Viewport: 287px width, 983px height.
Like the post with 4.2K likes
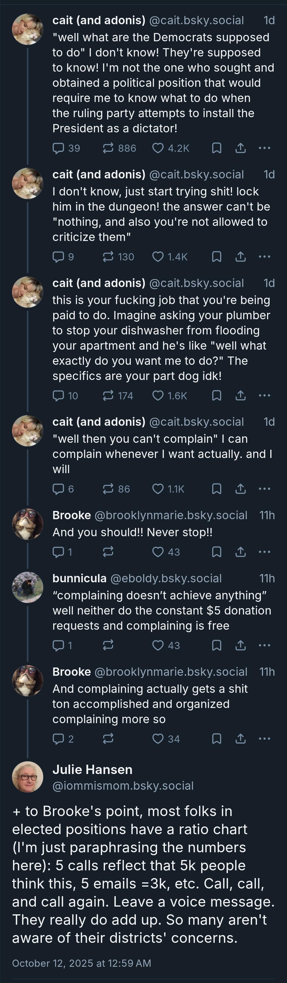coord(158,148)
